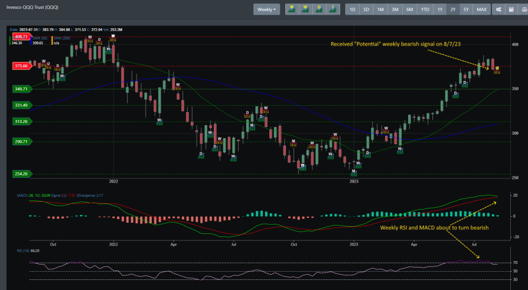Viewport: 528px width, 290px height.
Task: Select the 1M time range
Action: (380, 9)
